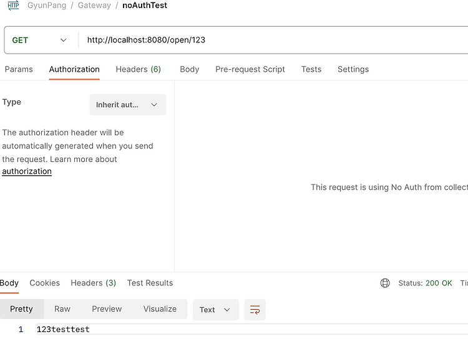468x362 pixels.
Task: Click the HTTP request type icon
Action: click(x=14, y=6)
